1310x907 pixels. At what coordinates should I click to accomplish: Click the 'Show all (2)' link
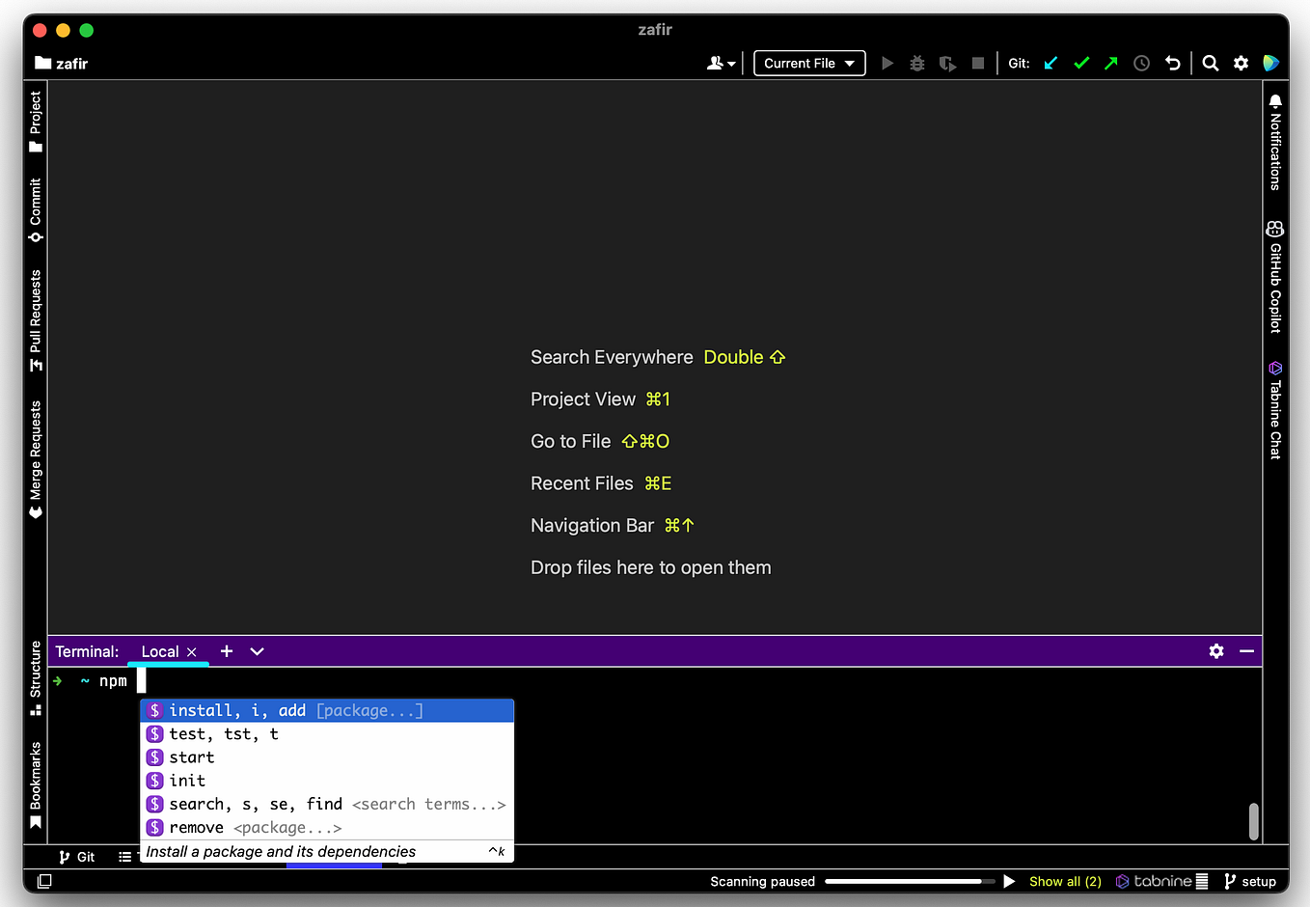pyautogui.click(x=1065, y=881)
